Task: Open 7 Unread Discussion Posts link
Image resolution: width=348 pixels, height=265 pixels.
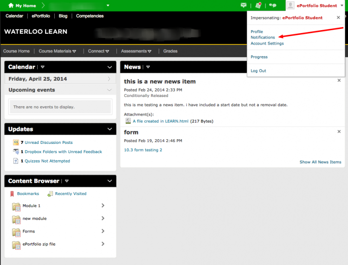Action: coord(49,142)
